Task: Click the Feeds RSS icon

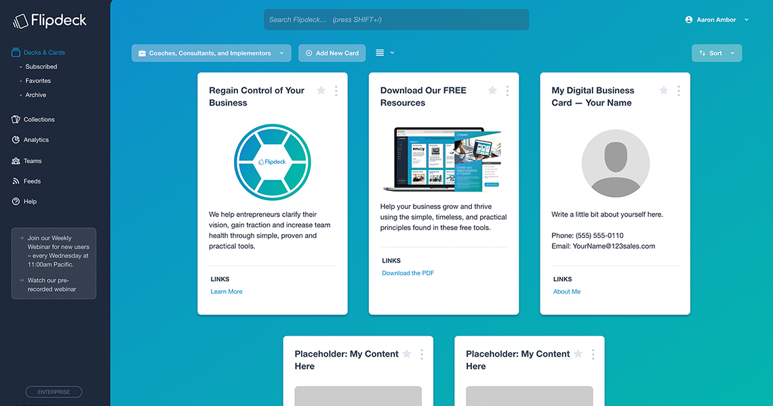Action: coord(16,181)
